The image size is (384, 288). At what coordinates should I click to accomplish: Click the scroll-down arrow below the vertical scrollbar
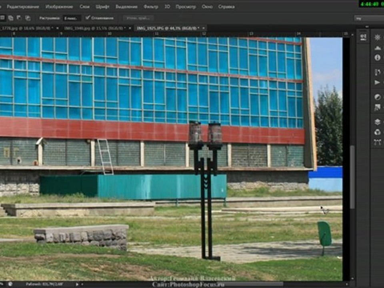point(352,278)
